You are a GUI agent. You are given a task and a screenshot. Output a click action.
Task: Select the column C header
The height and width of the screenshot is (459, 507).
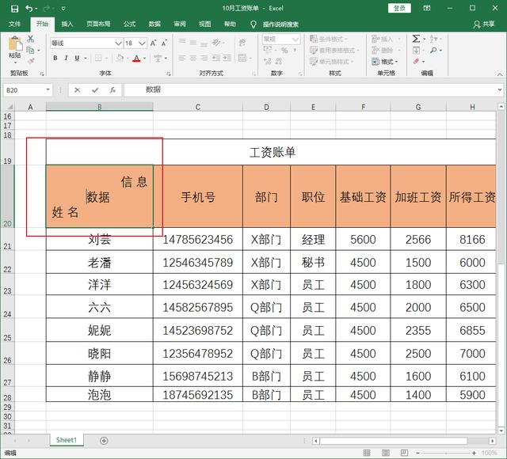coord(198,107)
